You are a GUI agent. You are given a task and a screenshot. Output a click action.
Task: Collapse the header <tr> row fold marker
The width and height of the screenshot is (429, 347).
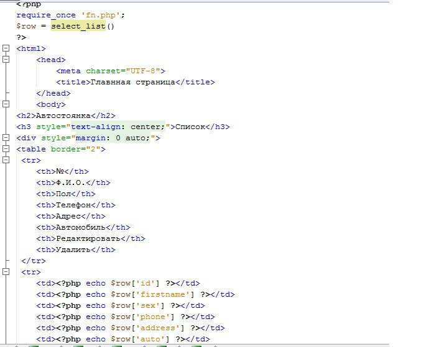pos(6,160)
